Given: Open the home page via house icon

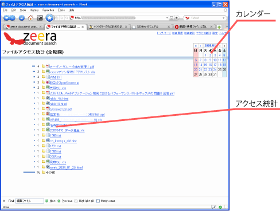Looking at the screenshot, I should 30,18.
